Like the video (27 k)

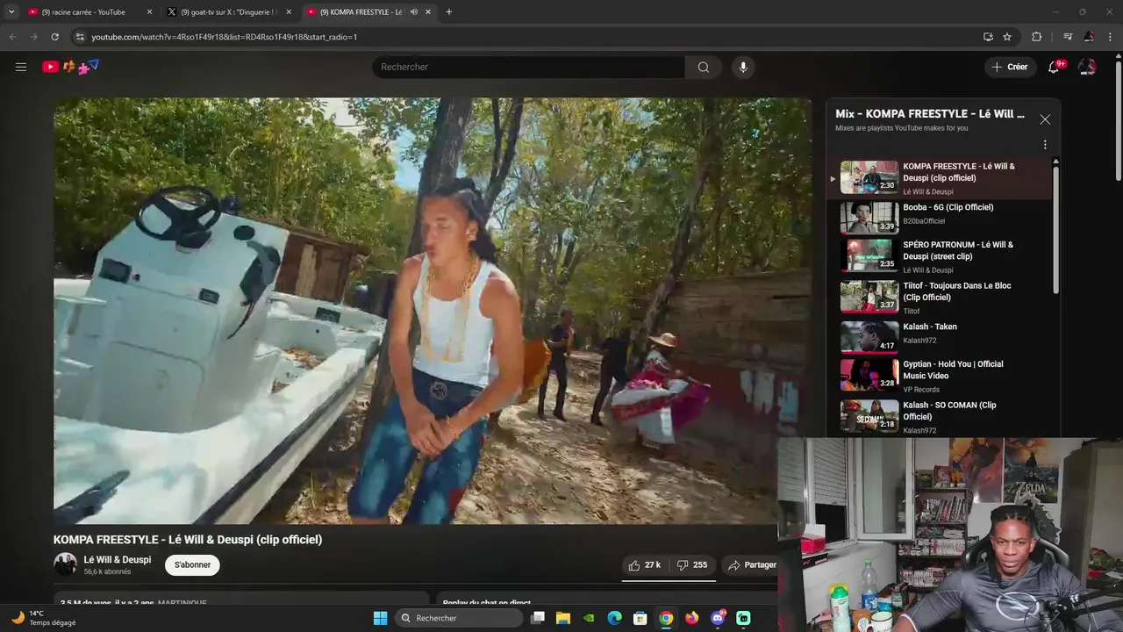pyautogui.click(x=644, y=565)
